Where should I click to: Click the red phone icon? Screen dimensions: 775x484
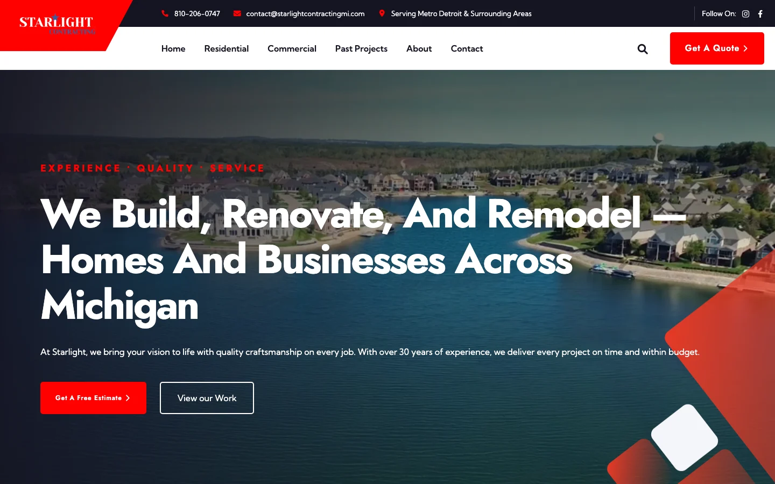[165, 13]
